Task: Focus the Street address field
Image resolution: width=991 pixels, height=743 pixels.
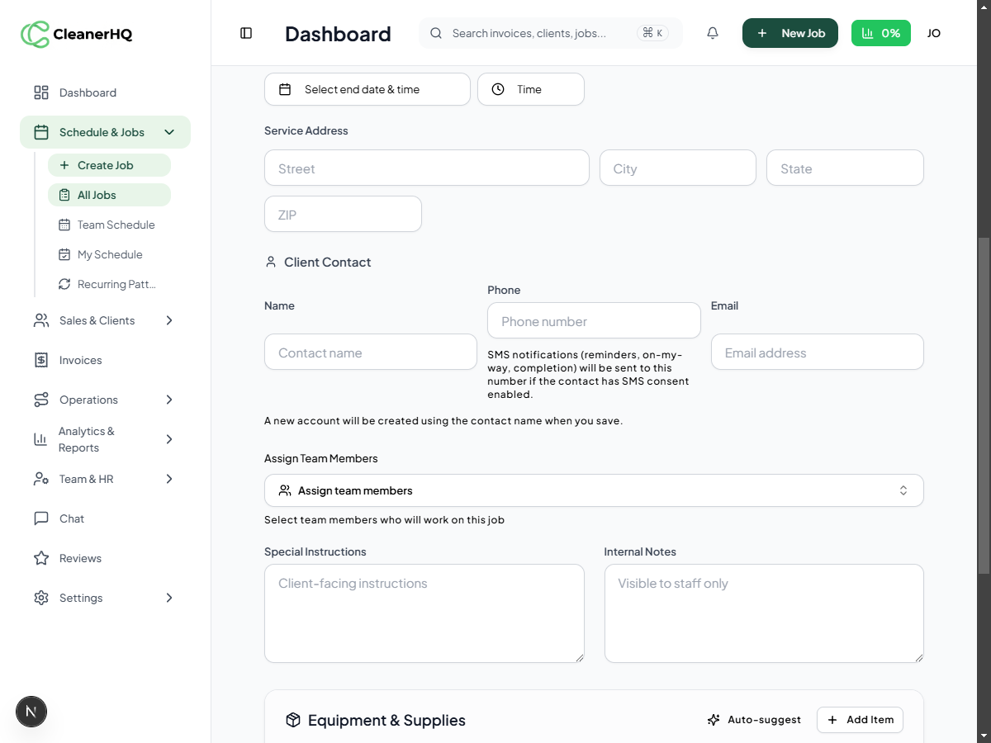Action: (x=426, y=168)
